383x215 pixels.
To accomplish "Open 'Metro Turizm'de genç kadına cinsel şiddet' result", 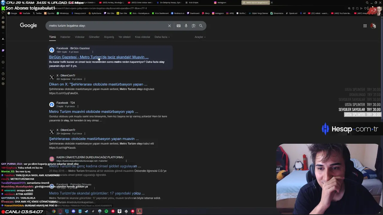I will (95, 166).
